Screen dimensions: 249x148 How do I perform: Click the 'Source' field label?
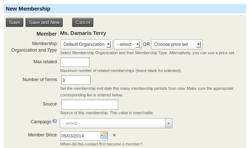pyautogui.click(x=50, y=104)
